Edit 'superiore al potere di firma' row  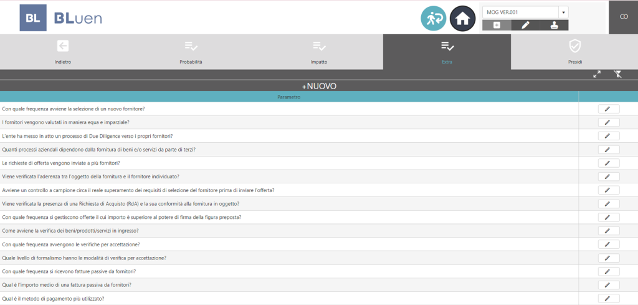609,217
